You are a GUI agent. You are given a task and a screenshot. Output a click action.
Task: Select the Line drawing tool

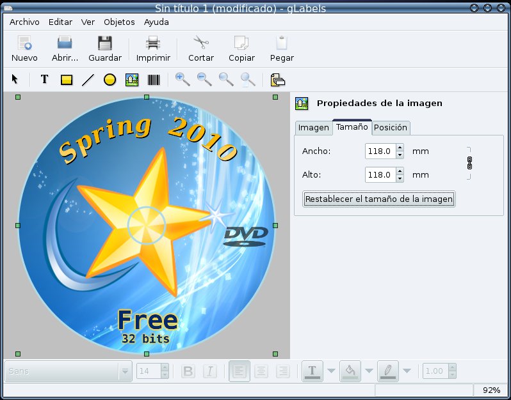tap(88, 80)
